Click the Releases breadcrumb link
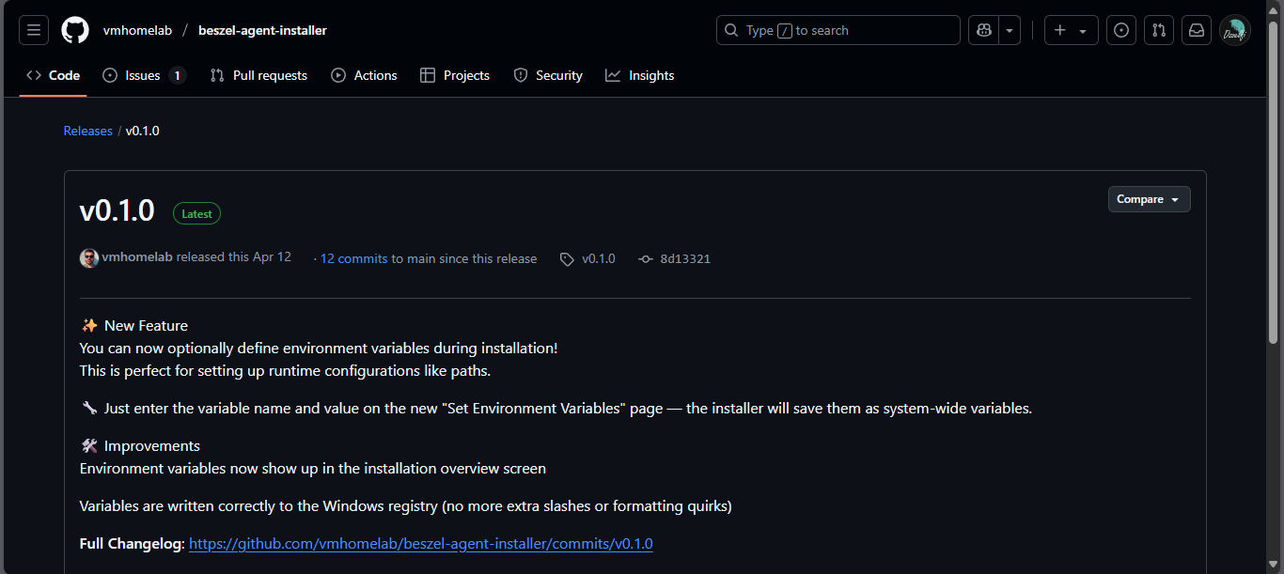Viewport: 1284px width, 574px height. click(87, 131)
